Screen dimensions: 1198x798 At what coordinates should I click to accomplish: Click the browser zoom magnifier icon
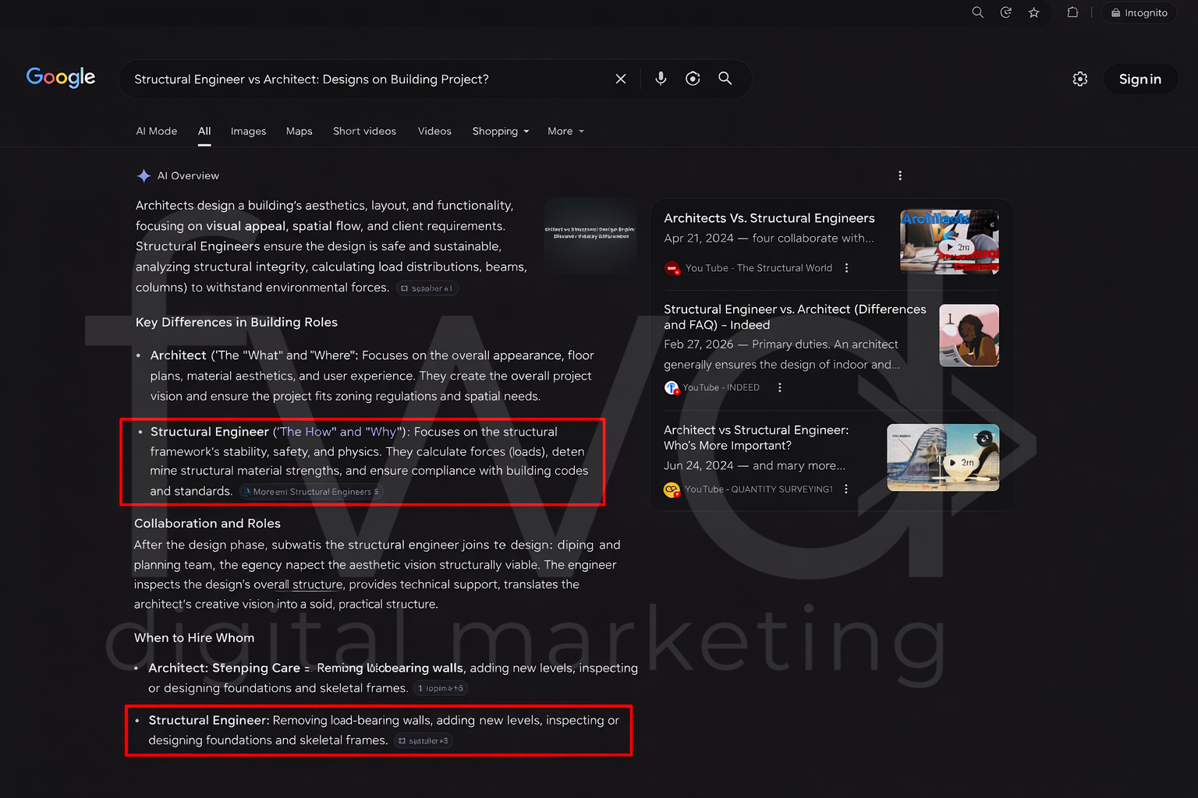coord(978,12)
